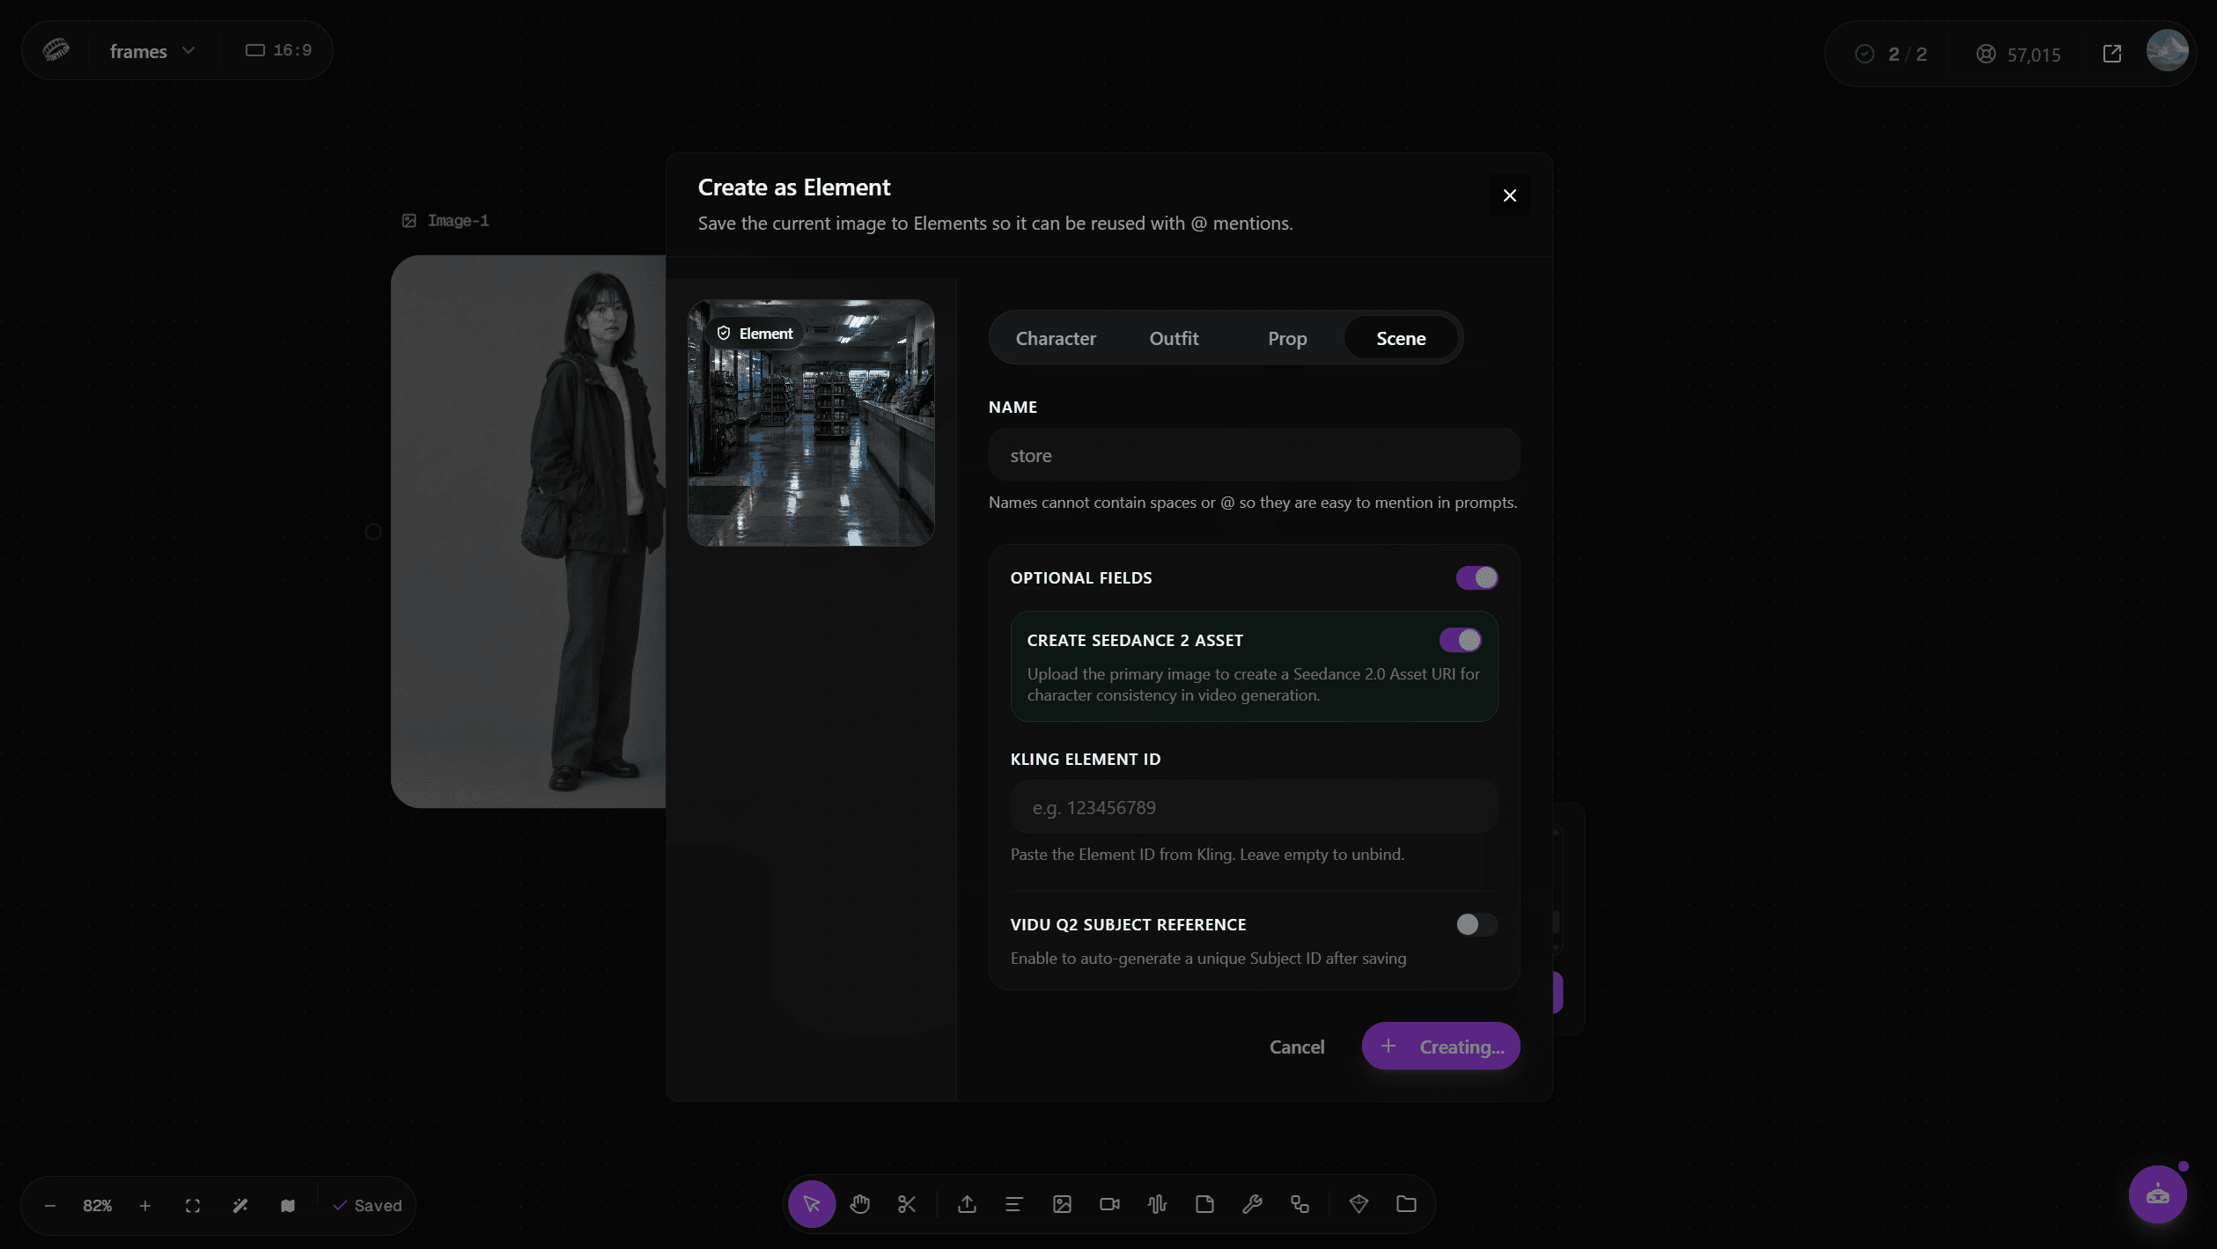Viewport: 2217px width, 1249px height.
Task: Click the Creating... submit button
Action: pyautogui.click(x=1440, y=1047)
